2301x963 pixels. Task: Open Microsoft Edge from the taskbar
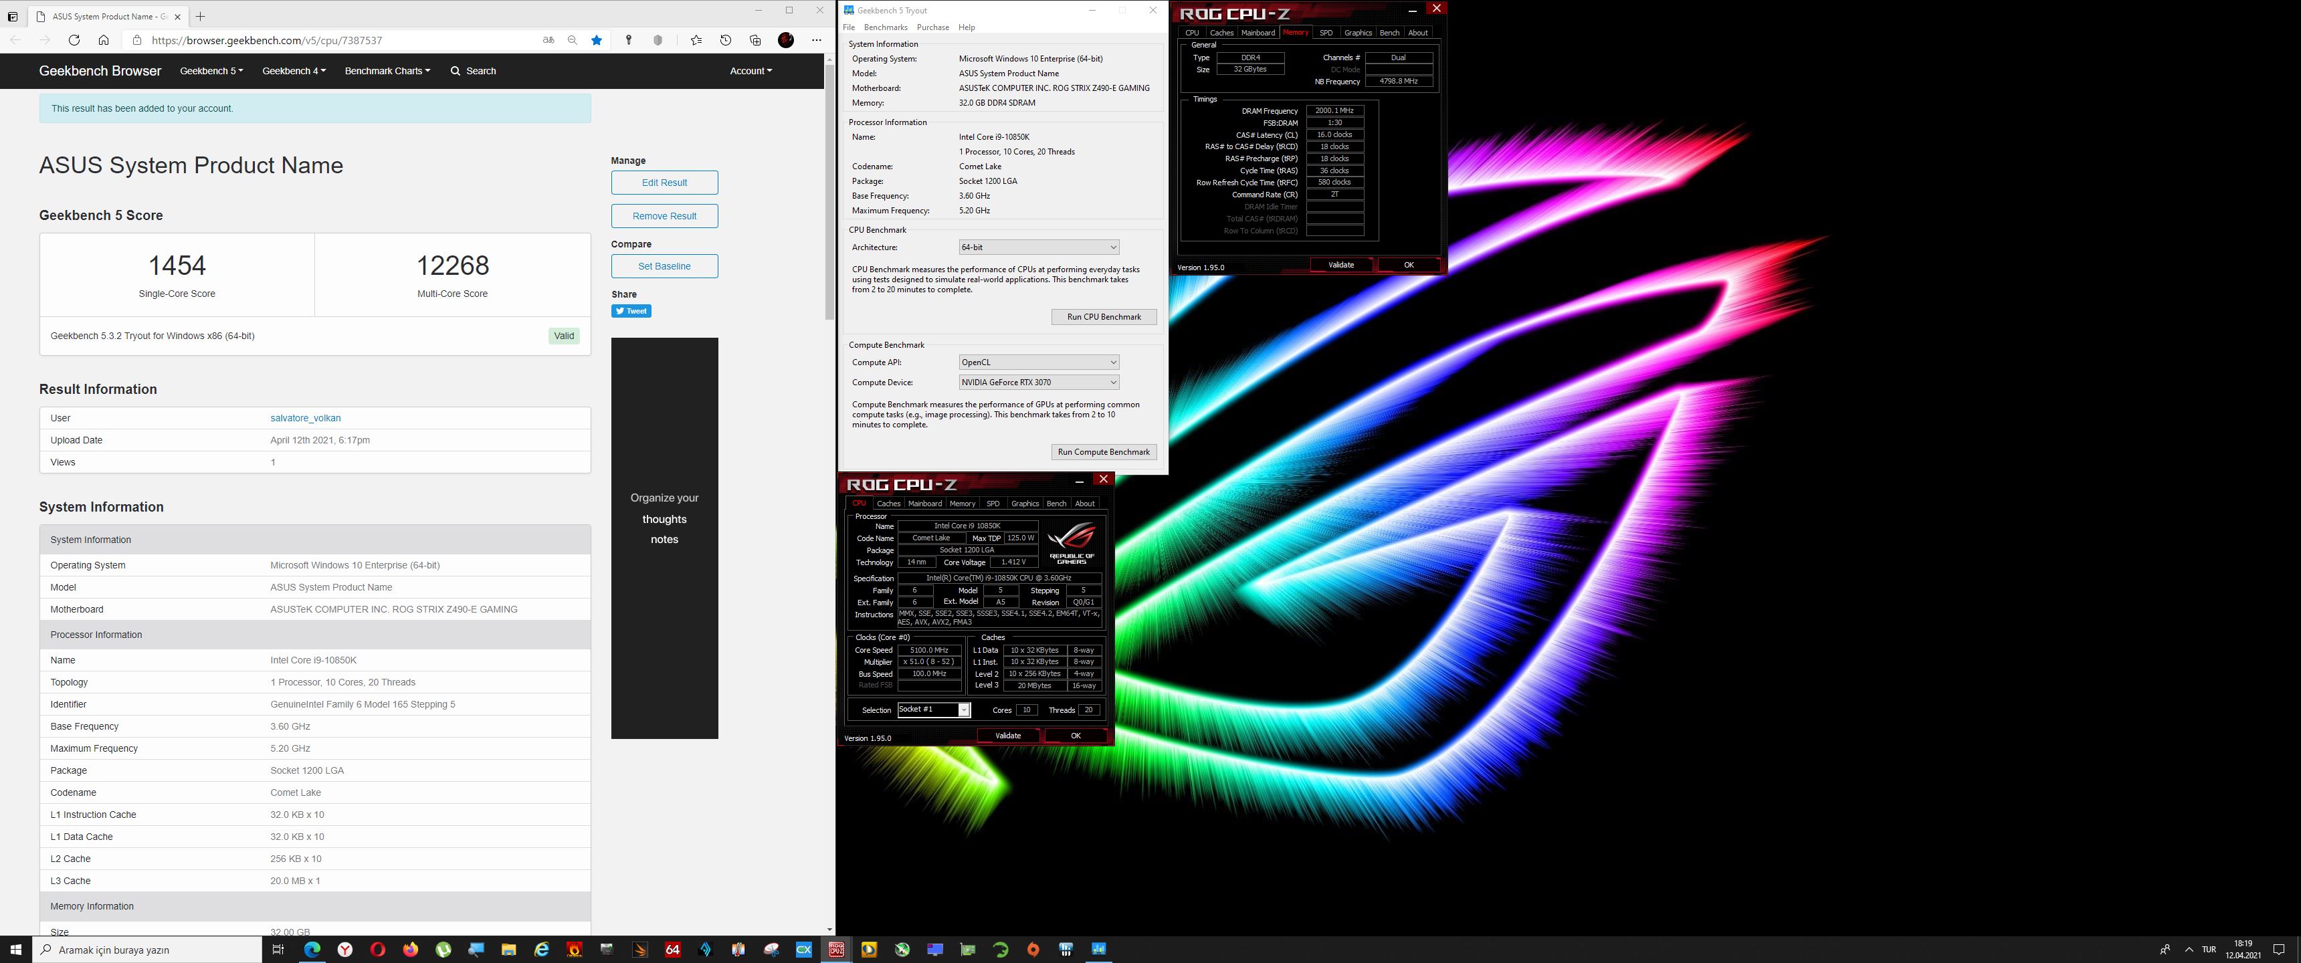point(312,950)
